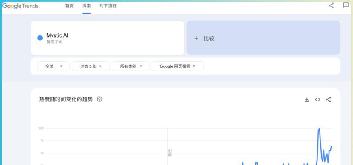353x165 pixels.
Task: Click the Google Trends logo
Action: coord(20,6)
